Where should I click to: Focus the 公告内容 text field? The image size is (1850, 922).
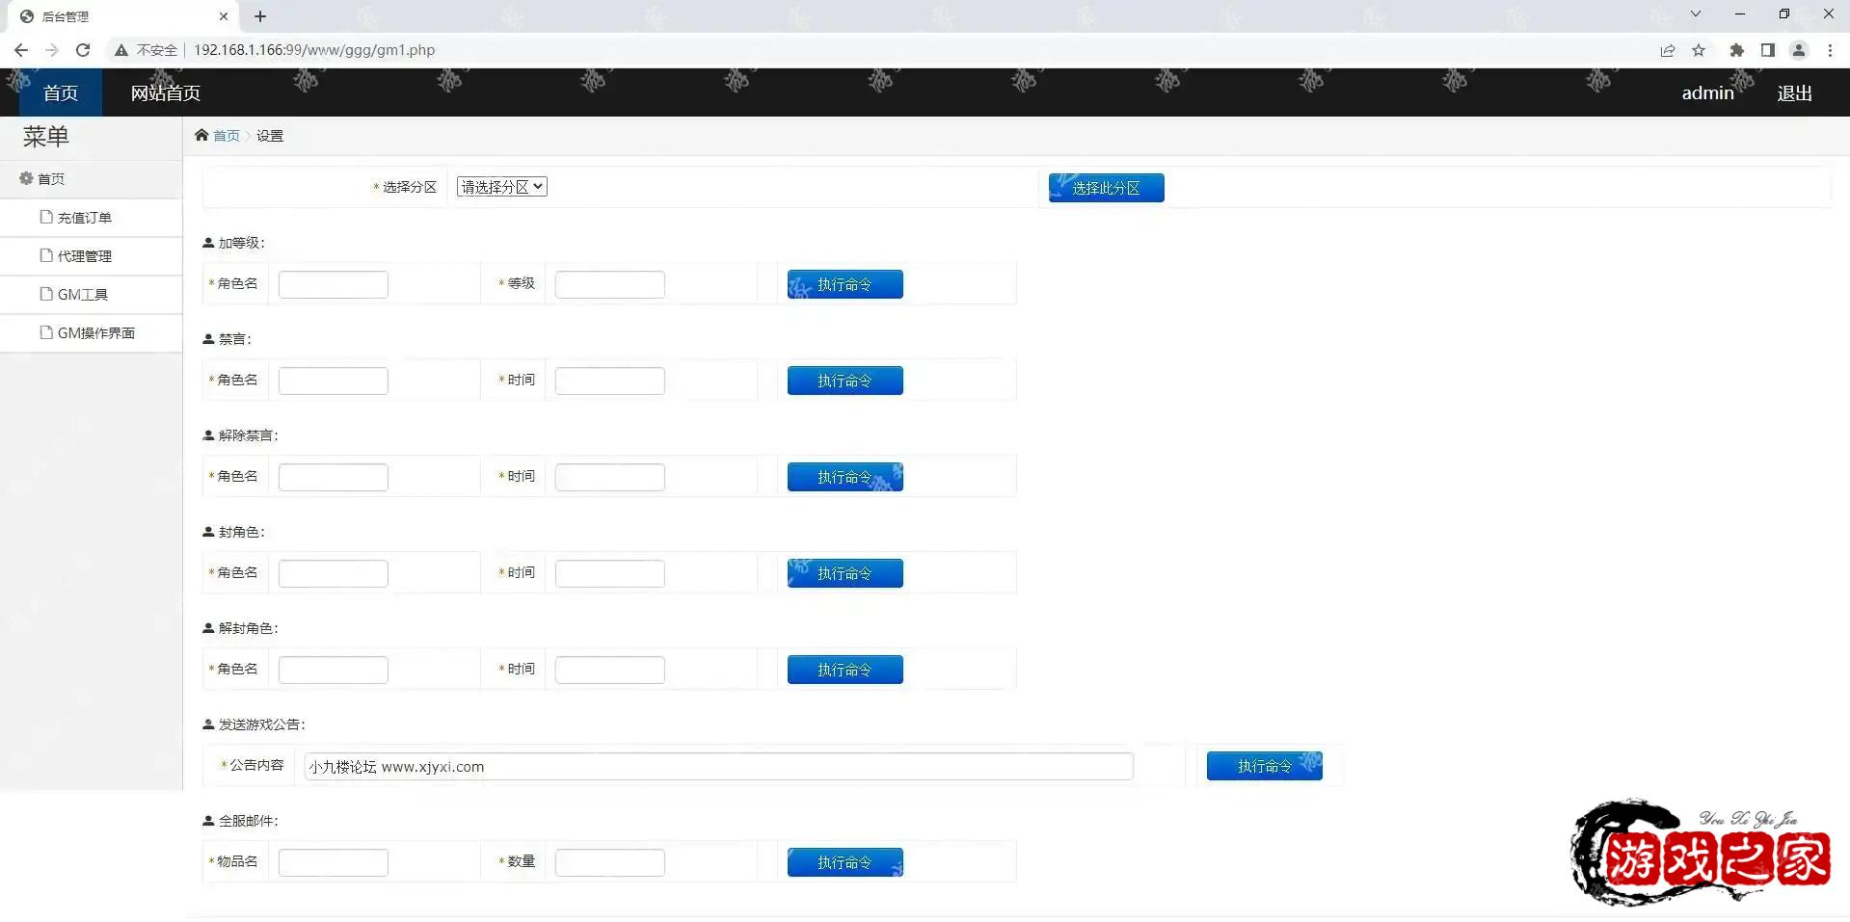coord(718,767)
